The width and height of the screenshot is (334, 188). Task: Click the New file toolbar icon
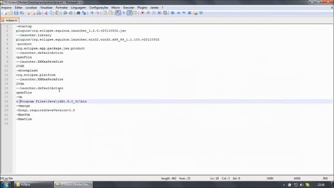point(5,13)
